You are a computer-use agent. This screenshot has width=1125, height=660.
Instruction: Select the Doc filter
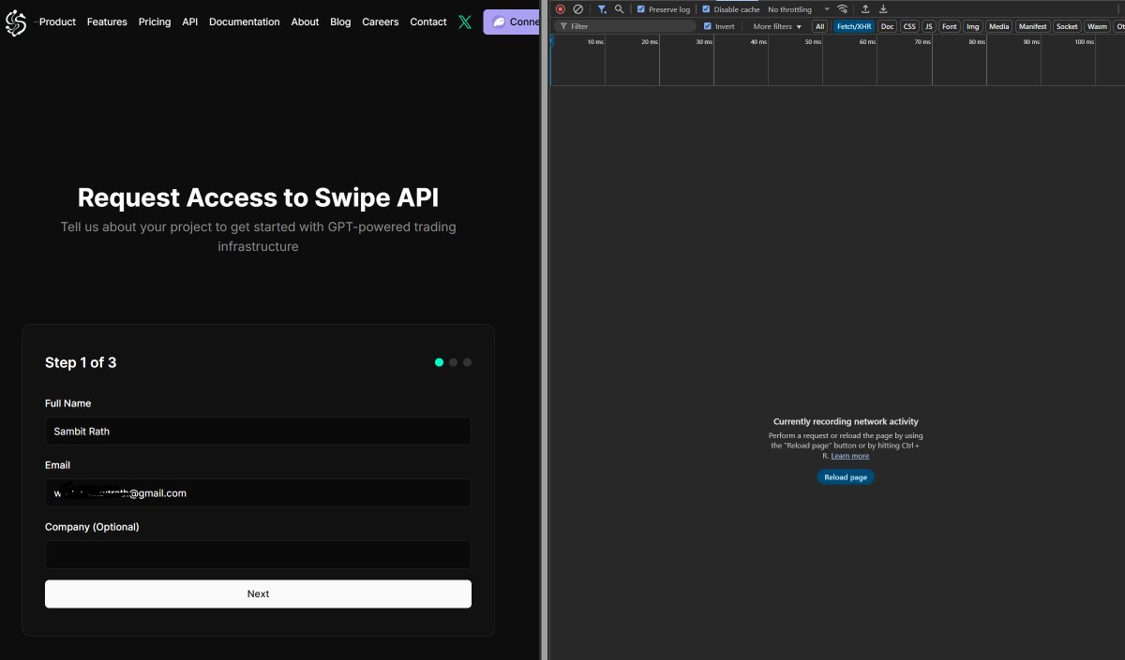tap(887, 26)
